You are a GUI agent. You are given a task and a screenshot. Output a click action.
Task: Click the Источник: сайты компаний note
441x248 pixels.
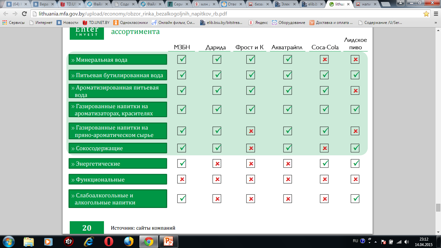coord(143,228)
